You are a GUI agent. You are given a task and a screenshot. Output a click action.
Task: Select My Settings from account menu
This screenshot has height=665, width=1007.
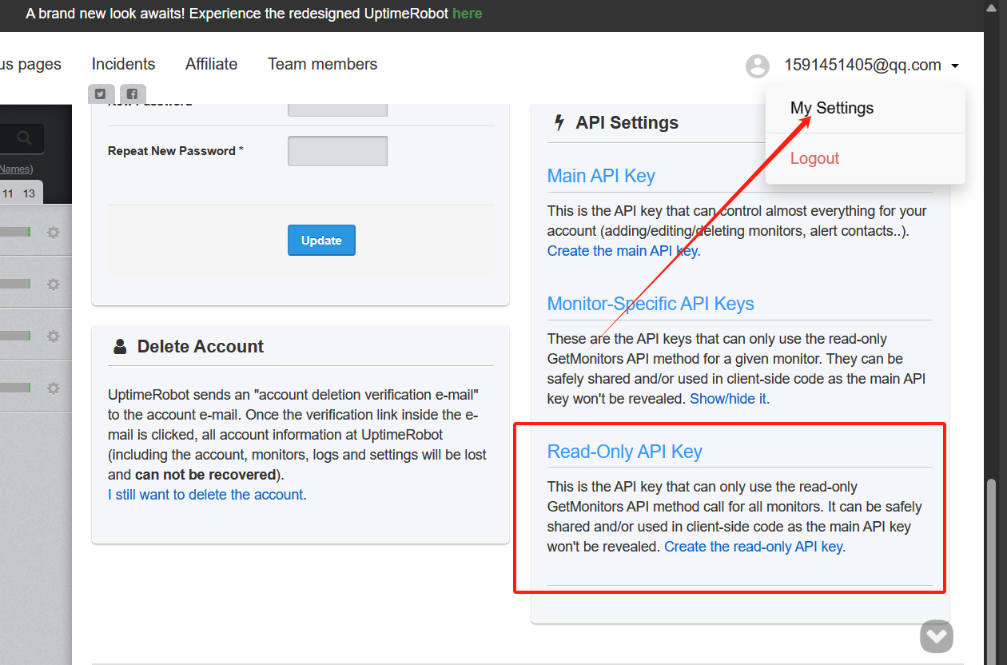[x=831, y=108]
